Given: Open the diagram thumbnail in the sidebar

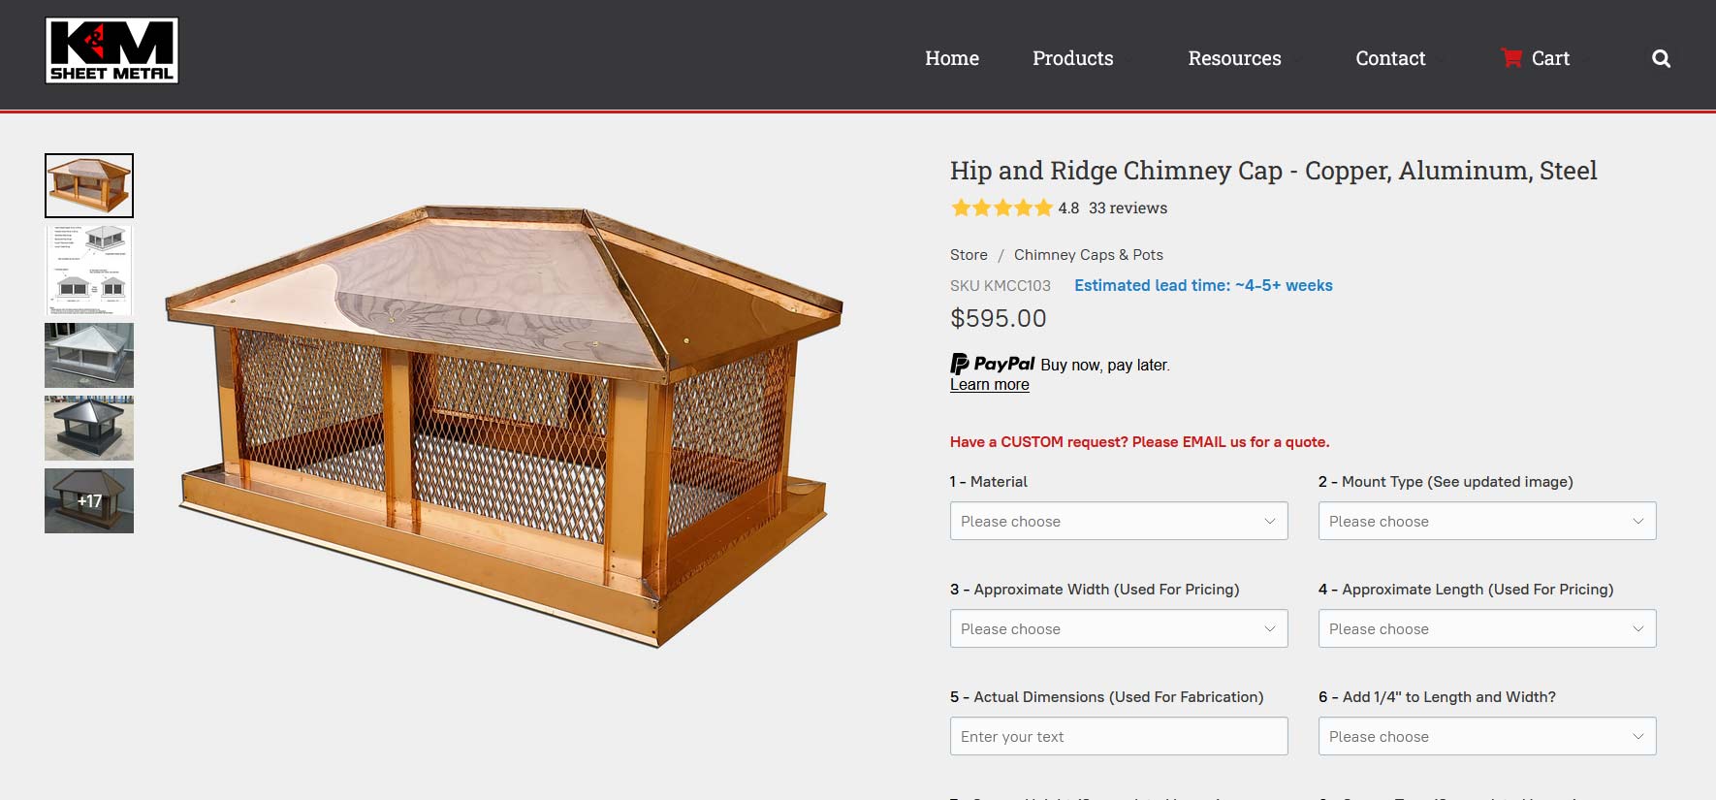Looking at the screenshot, I should (x=87, y=270).
